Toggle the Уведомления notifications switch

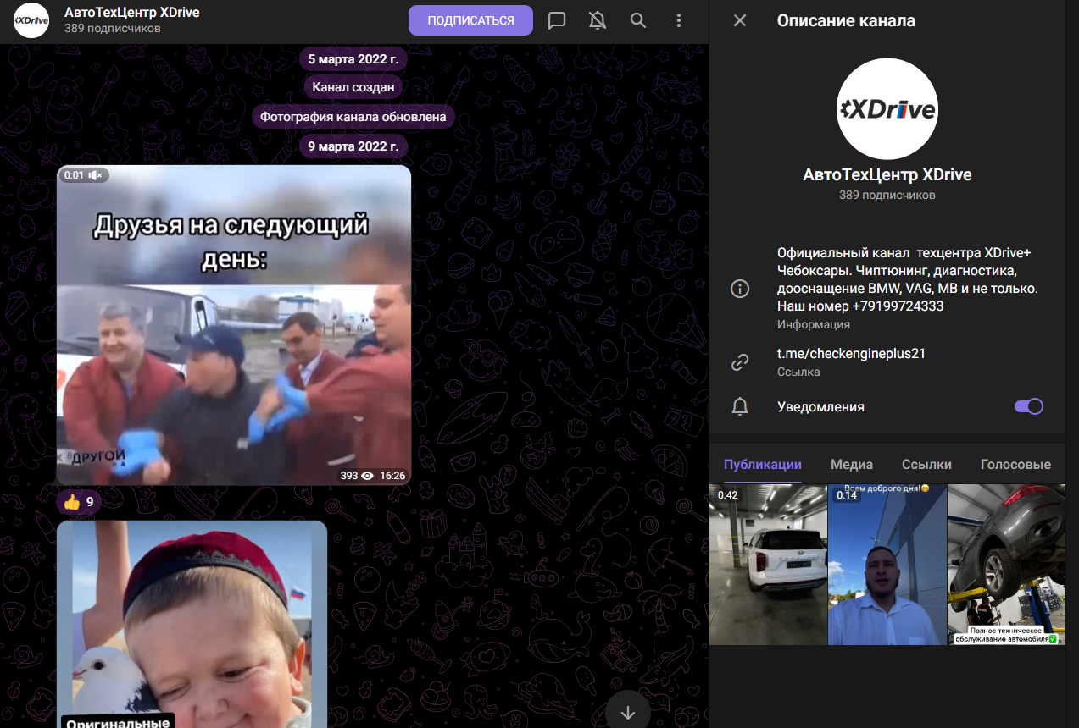click(x=1028, y=407)
